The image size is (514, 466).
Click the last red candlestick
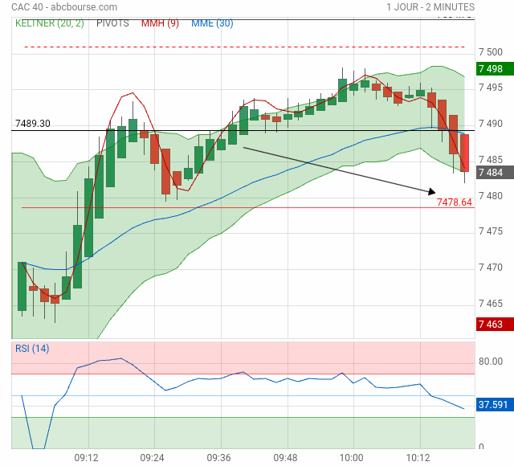464,153
